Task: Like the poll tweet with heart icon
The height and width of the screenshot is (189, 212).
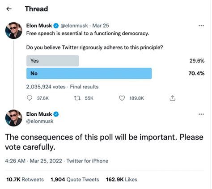Action: coord(122,98)
